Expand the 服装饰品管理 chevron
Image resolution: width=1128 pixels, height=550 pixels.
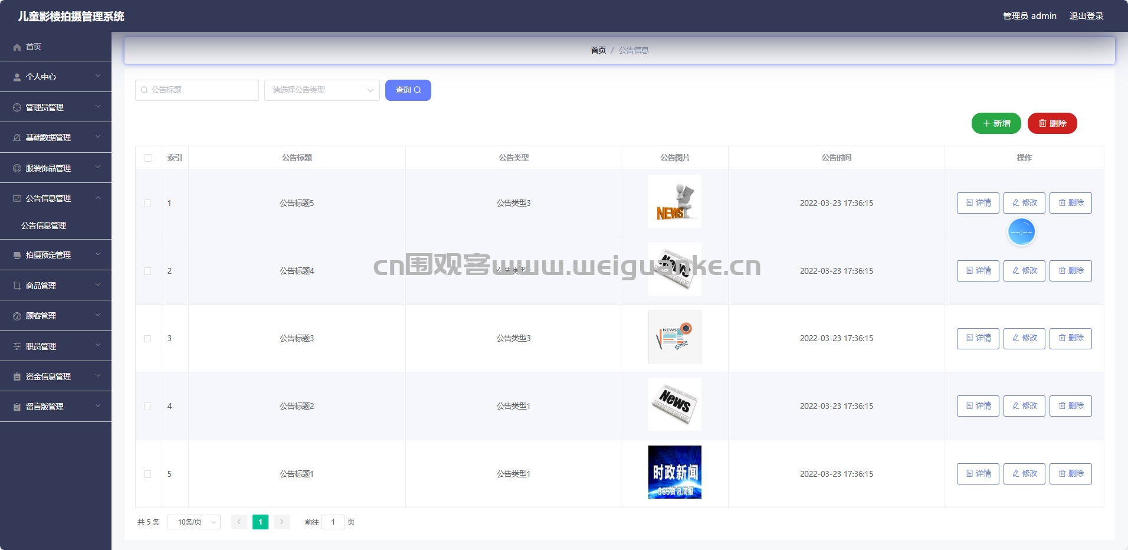(98, 168)
